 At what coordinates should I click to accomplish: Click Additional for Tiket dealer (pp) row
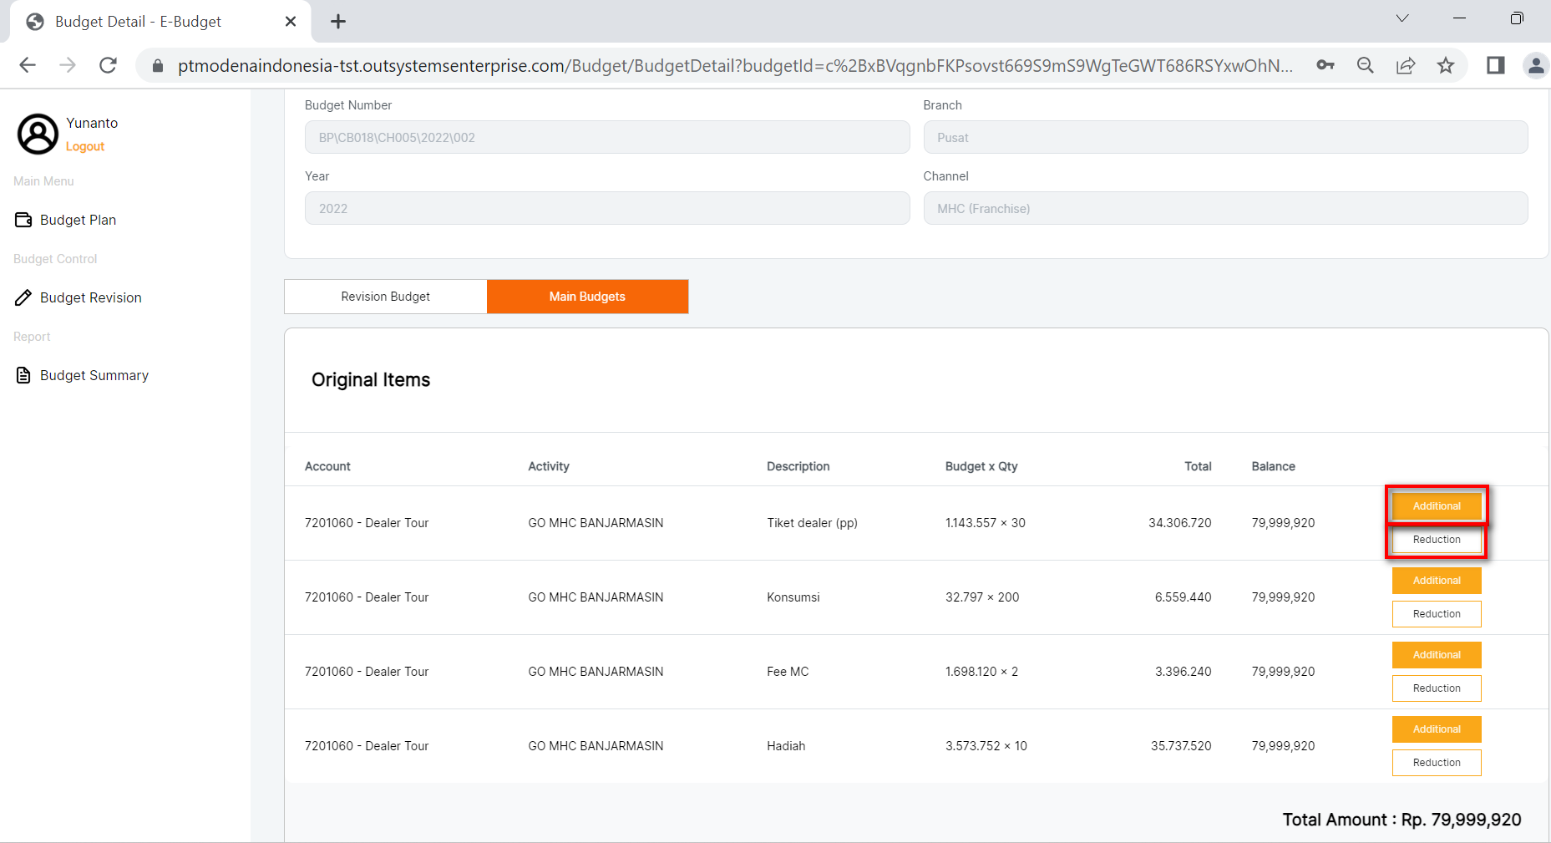1436,506
